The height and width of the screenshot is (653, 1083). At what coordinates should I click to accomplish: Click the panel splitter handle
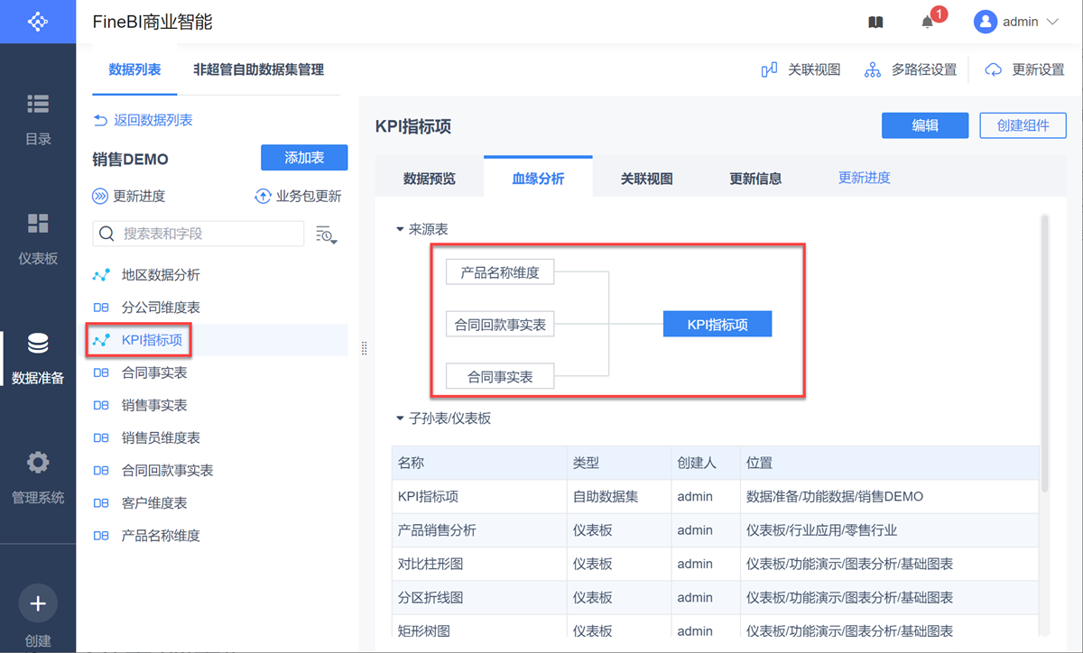365,348
